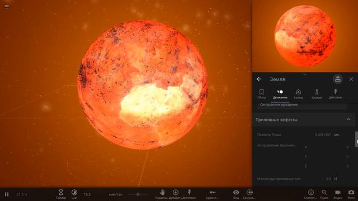This screenshot has height=201, width=358.
Task: Switch to the Состав tab
Action: [298, 94]
